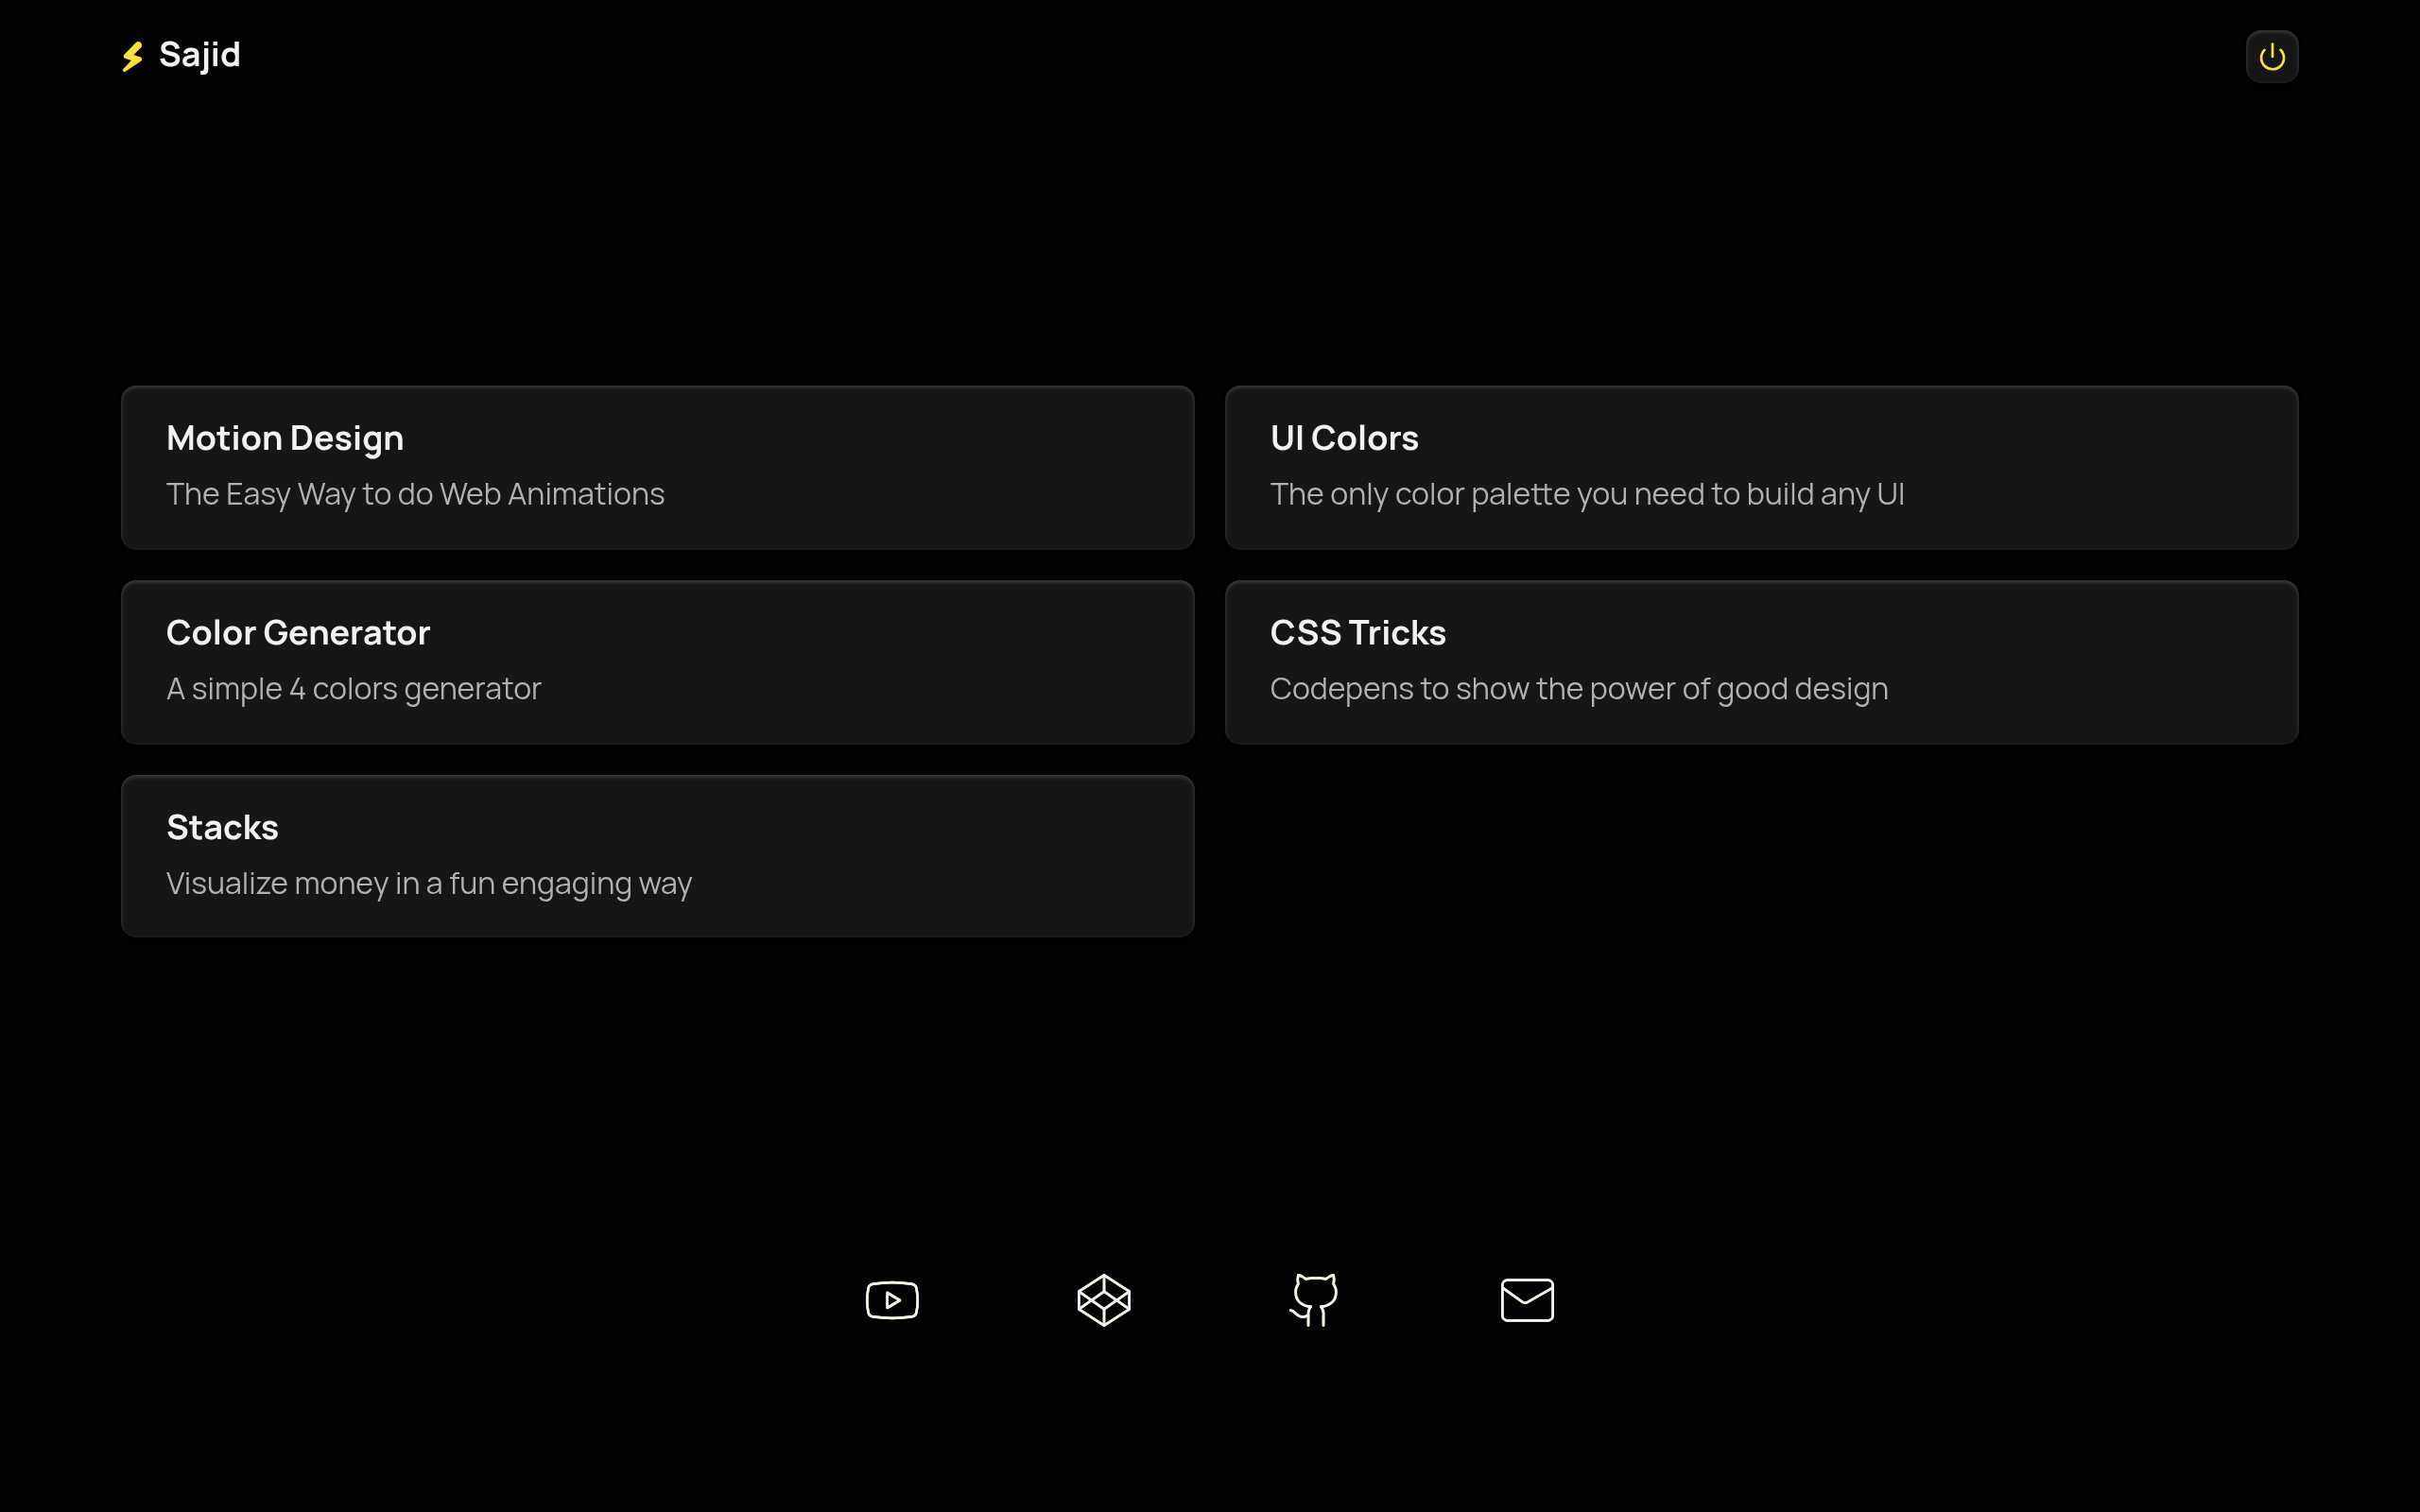Screen dimensions: 2420x1512
Task: Click 'Visualize money in a fun engaging way'
Action: click(x=429, y=884)
